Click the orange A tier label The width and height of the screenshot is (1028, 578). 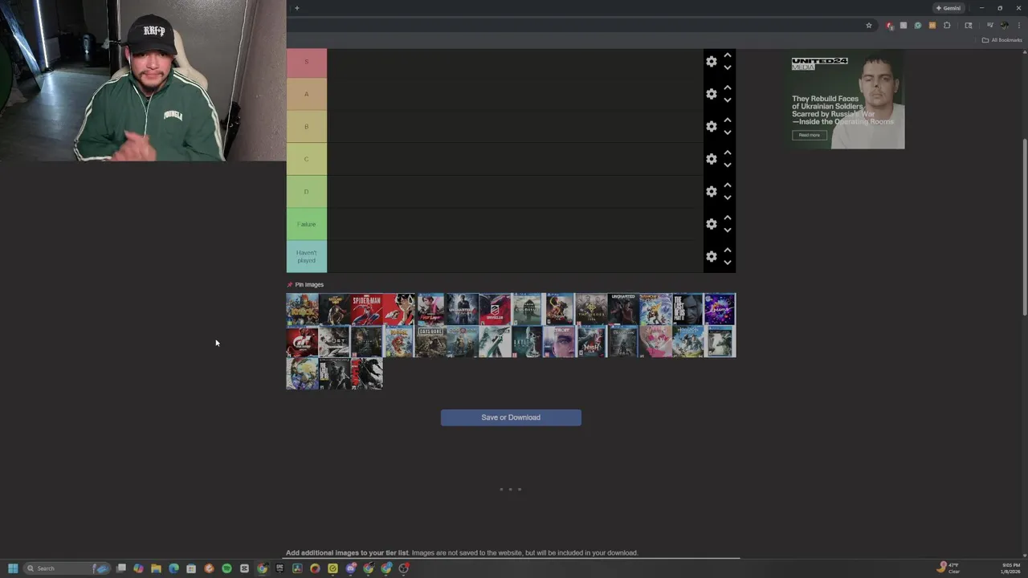[306, 94]
